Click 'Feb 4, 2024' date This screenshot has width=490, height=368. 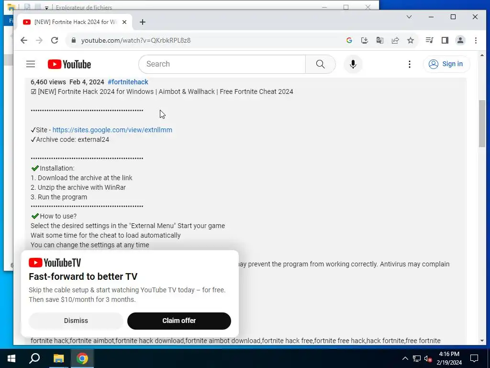pyautogui.click(x=87, y=82)
